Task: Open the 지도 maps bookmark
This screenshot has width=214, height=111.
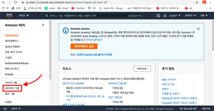Action: pyautogui.click(x=92, y=8)
